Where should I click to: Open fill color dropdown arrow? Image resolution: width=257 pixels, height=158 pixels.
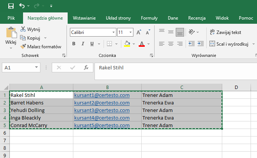pos(134,44)
